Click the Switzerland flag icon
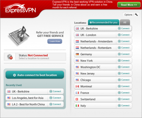This screenshot has height=118, width=142. click(x=77, y=99)
